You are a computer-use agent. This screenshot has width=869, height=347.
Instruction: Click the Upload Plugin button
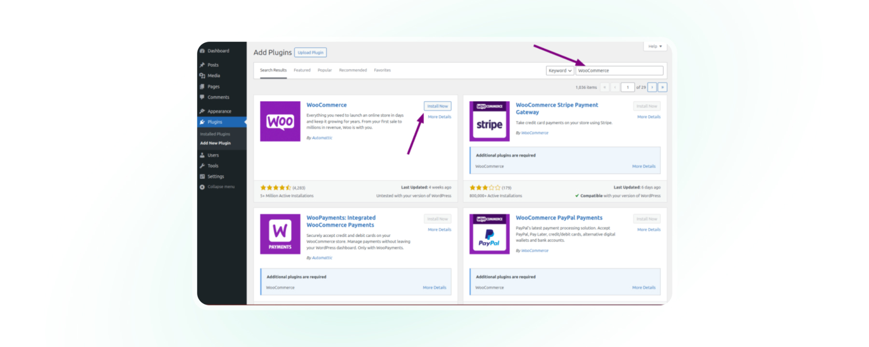pyautogui.click(x=310, y=53)
